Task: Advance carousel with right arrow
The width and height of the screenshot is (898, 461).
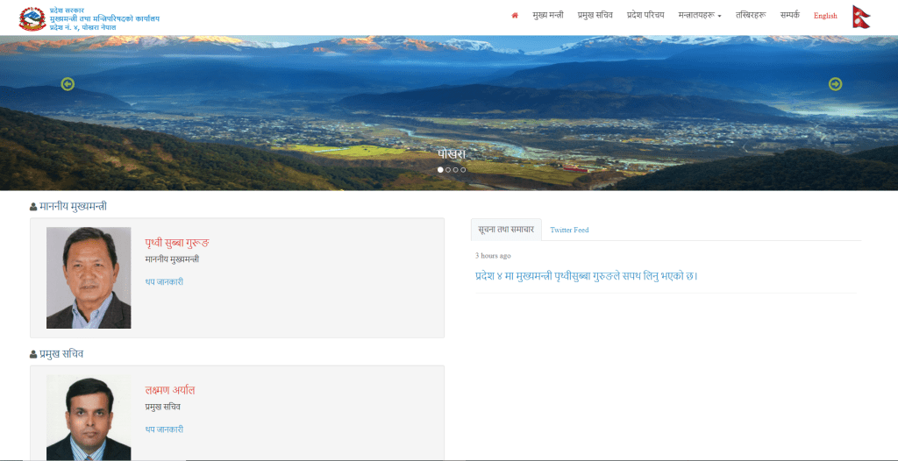Action: [835, 84]
